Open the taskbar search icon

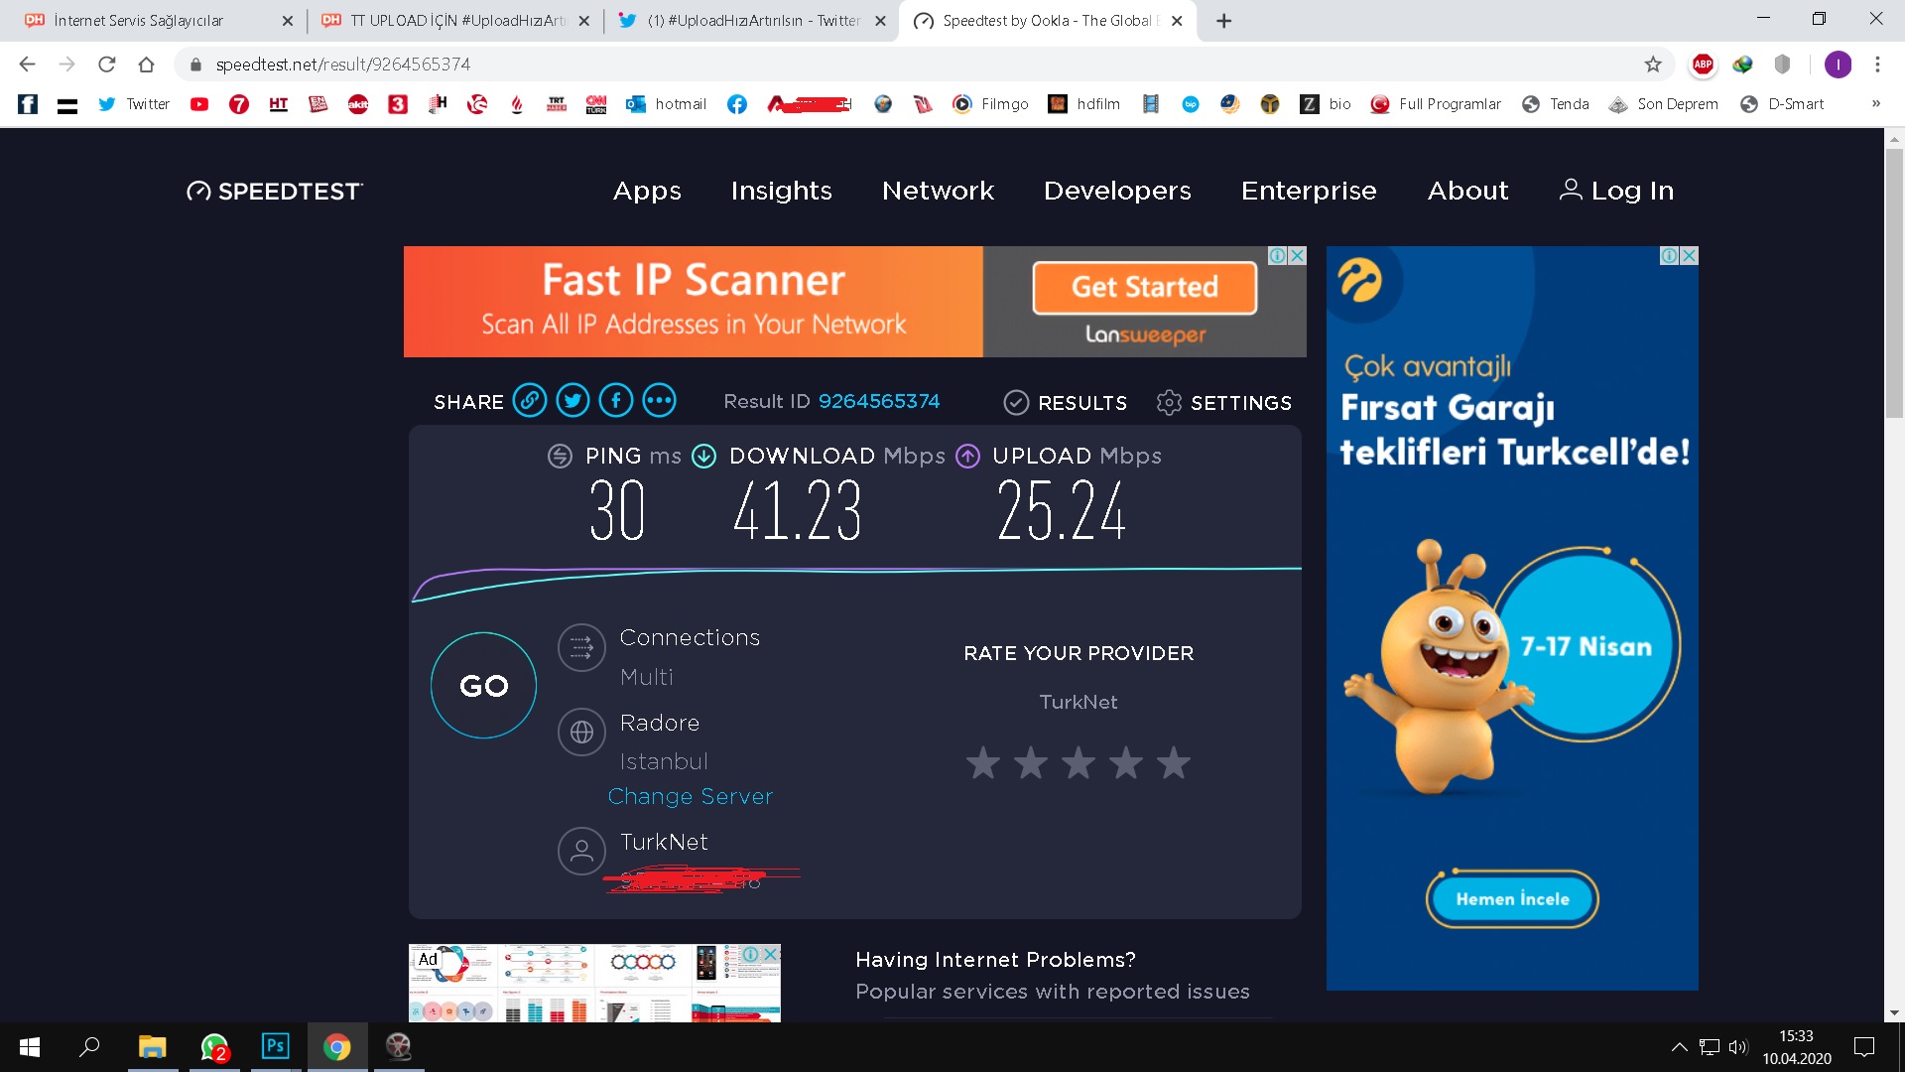click(90, 1046)
